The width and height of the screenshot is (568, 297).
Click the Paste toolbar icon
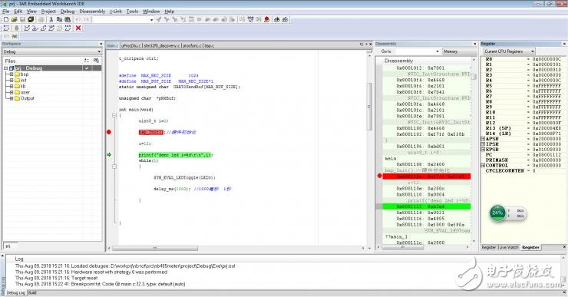(68, 19)
